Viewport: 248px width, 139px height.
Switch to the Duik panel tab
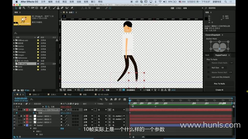coord(207,55)
